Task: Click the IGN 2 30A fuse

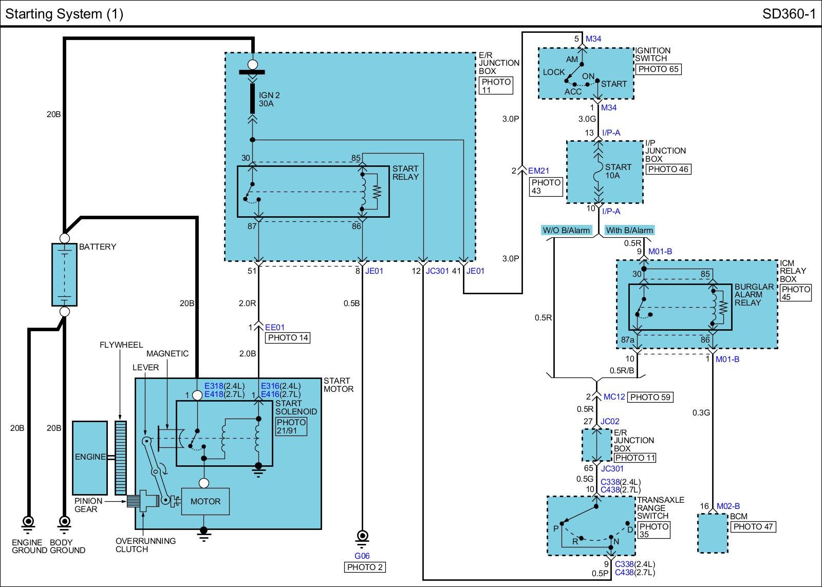Action: [x=252, y=99]
